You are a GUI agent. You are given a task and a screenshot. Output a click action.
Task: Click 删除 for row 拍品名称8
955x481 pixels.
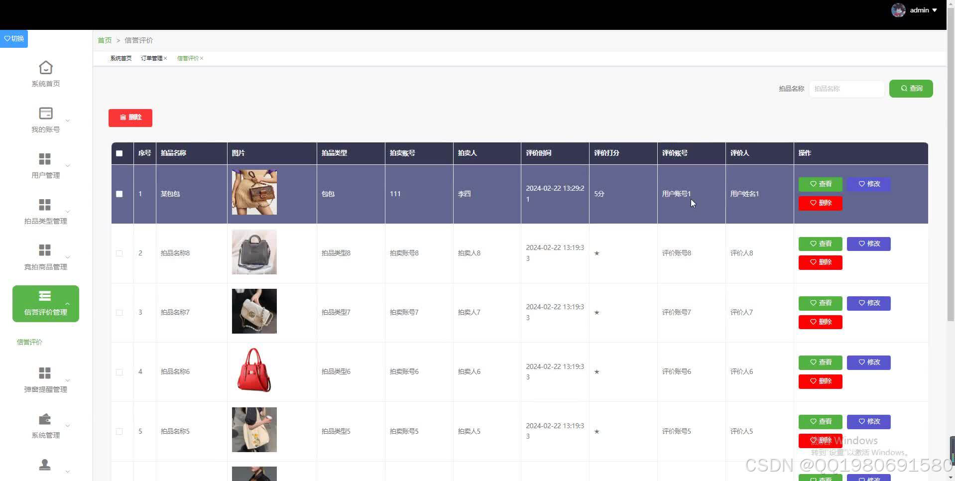click(820, 262)
